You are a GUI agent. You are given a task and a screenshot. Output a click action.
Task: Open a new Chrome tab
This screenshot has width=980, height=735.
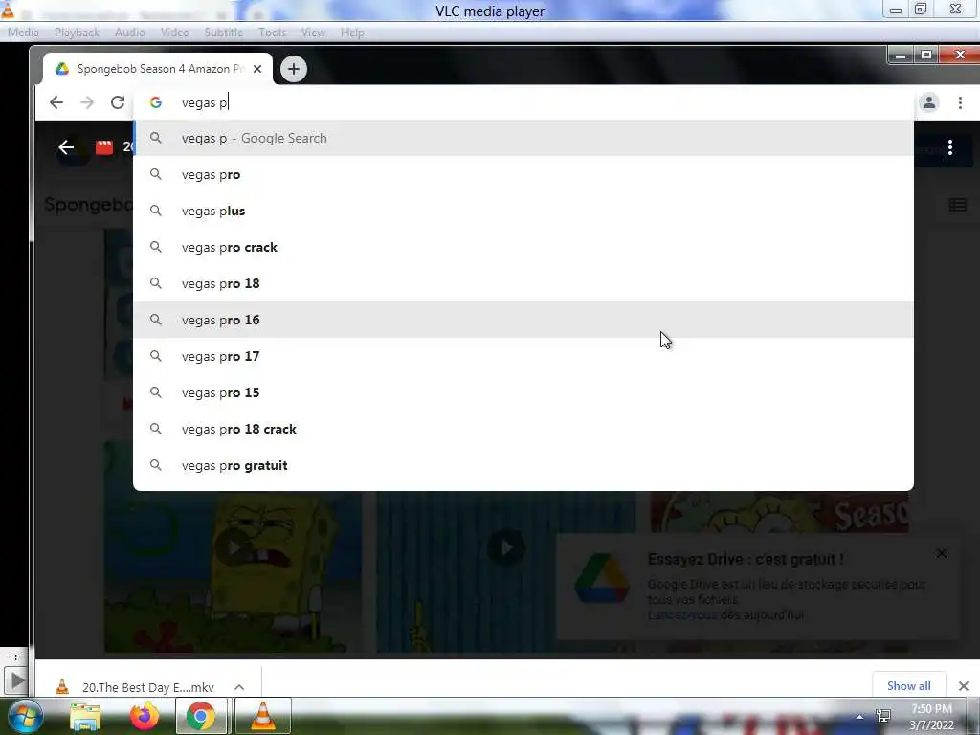[x=294, y=69]
